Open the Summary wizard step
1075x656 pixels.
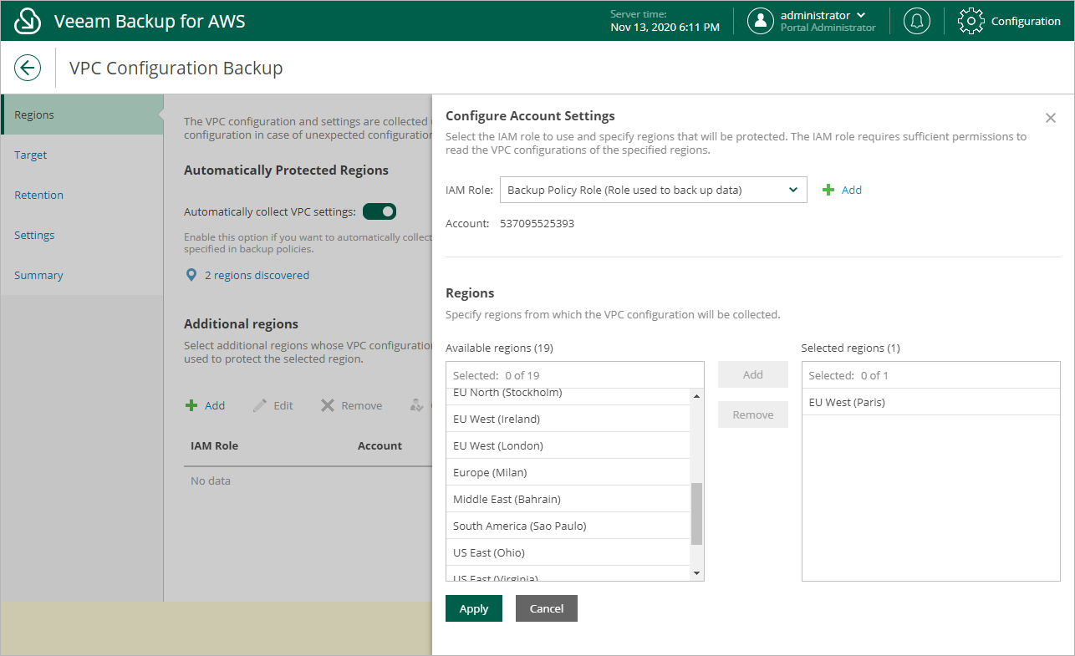click(x=82, y=275)
